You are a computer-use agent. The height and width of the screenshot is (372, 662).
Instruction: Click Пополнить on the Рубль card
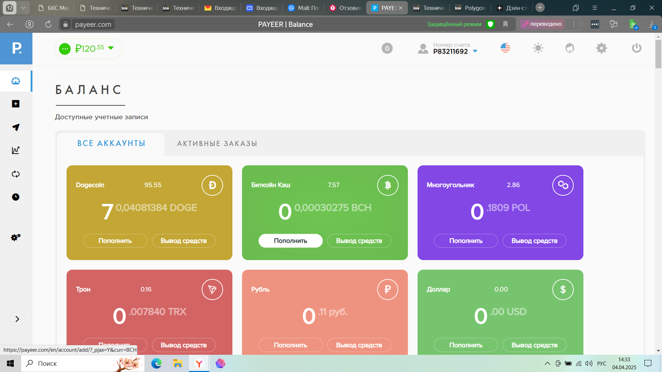point(291,345)
